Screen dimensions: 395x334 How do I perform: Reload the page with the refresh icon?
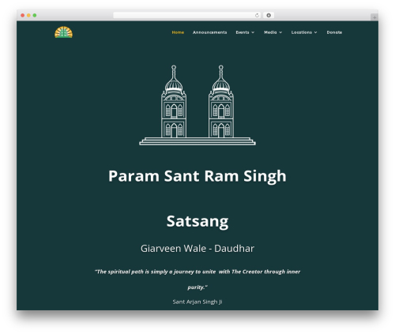[x=257, y=15]
